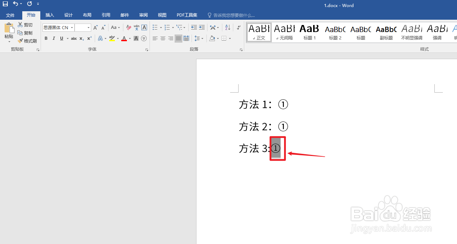Switch to the PDF工具集 tab
The height and width of the screenshot is (244, 457).
pos(187,15)
